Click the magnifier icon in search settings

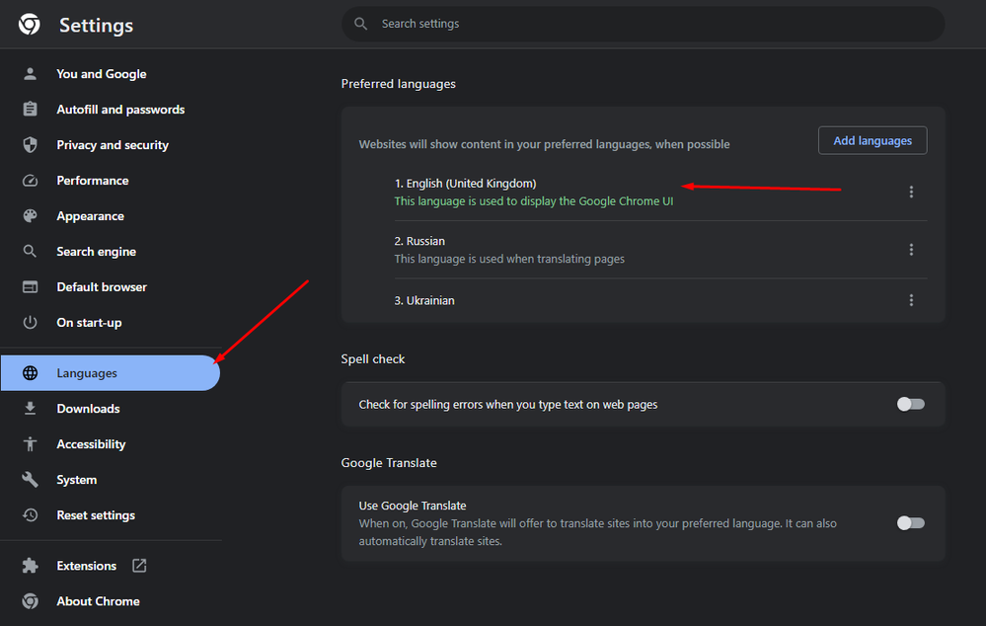pos(360,24)
